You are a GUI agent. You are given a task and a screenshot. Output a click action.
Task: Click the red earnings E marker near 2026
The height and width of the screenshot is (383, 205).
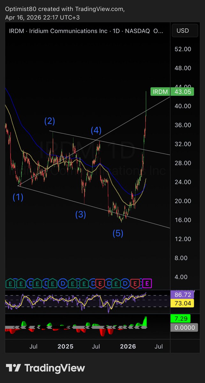(134, 283)
